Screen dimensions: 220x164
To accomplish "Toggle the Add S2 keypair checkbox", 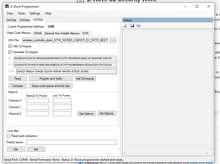I will click(10, 46).
